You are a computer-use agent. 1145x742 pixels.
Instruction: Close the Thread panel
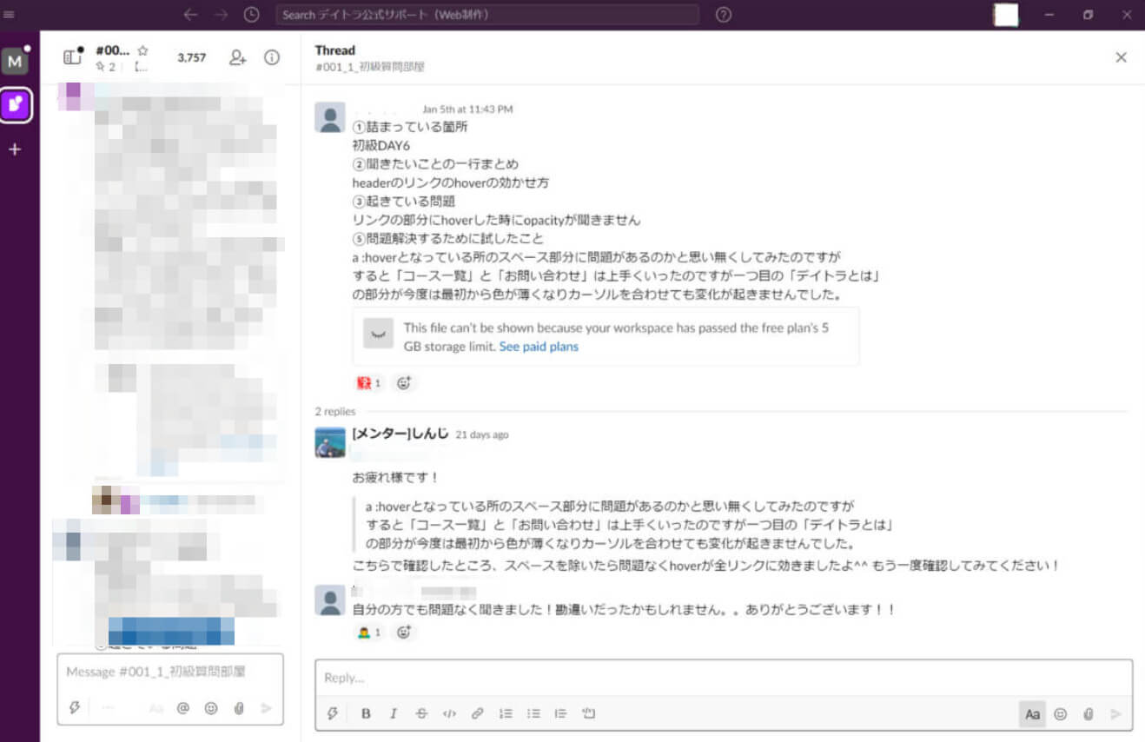[x=1121, y=57]
